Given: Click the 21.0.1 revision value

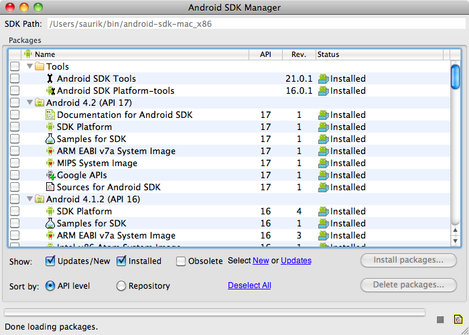Looking at the screenshot, I should click(299, 78).
